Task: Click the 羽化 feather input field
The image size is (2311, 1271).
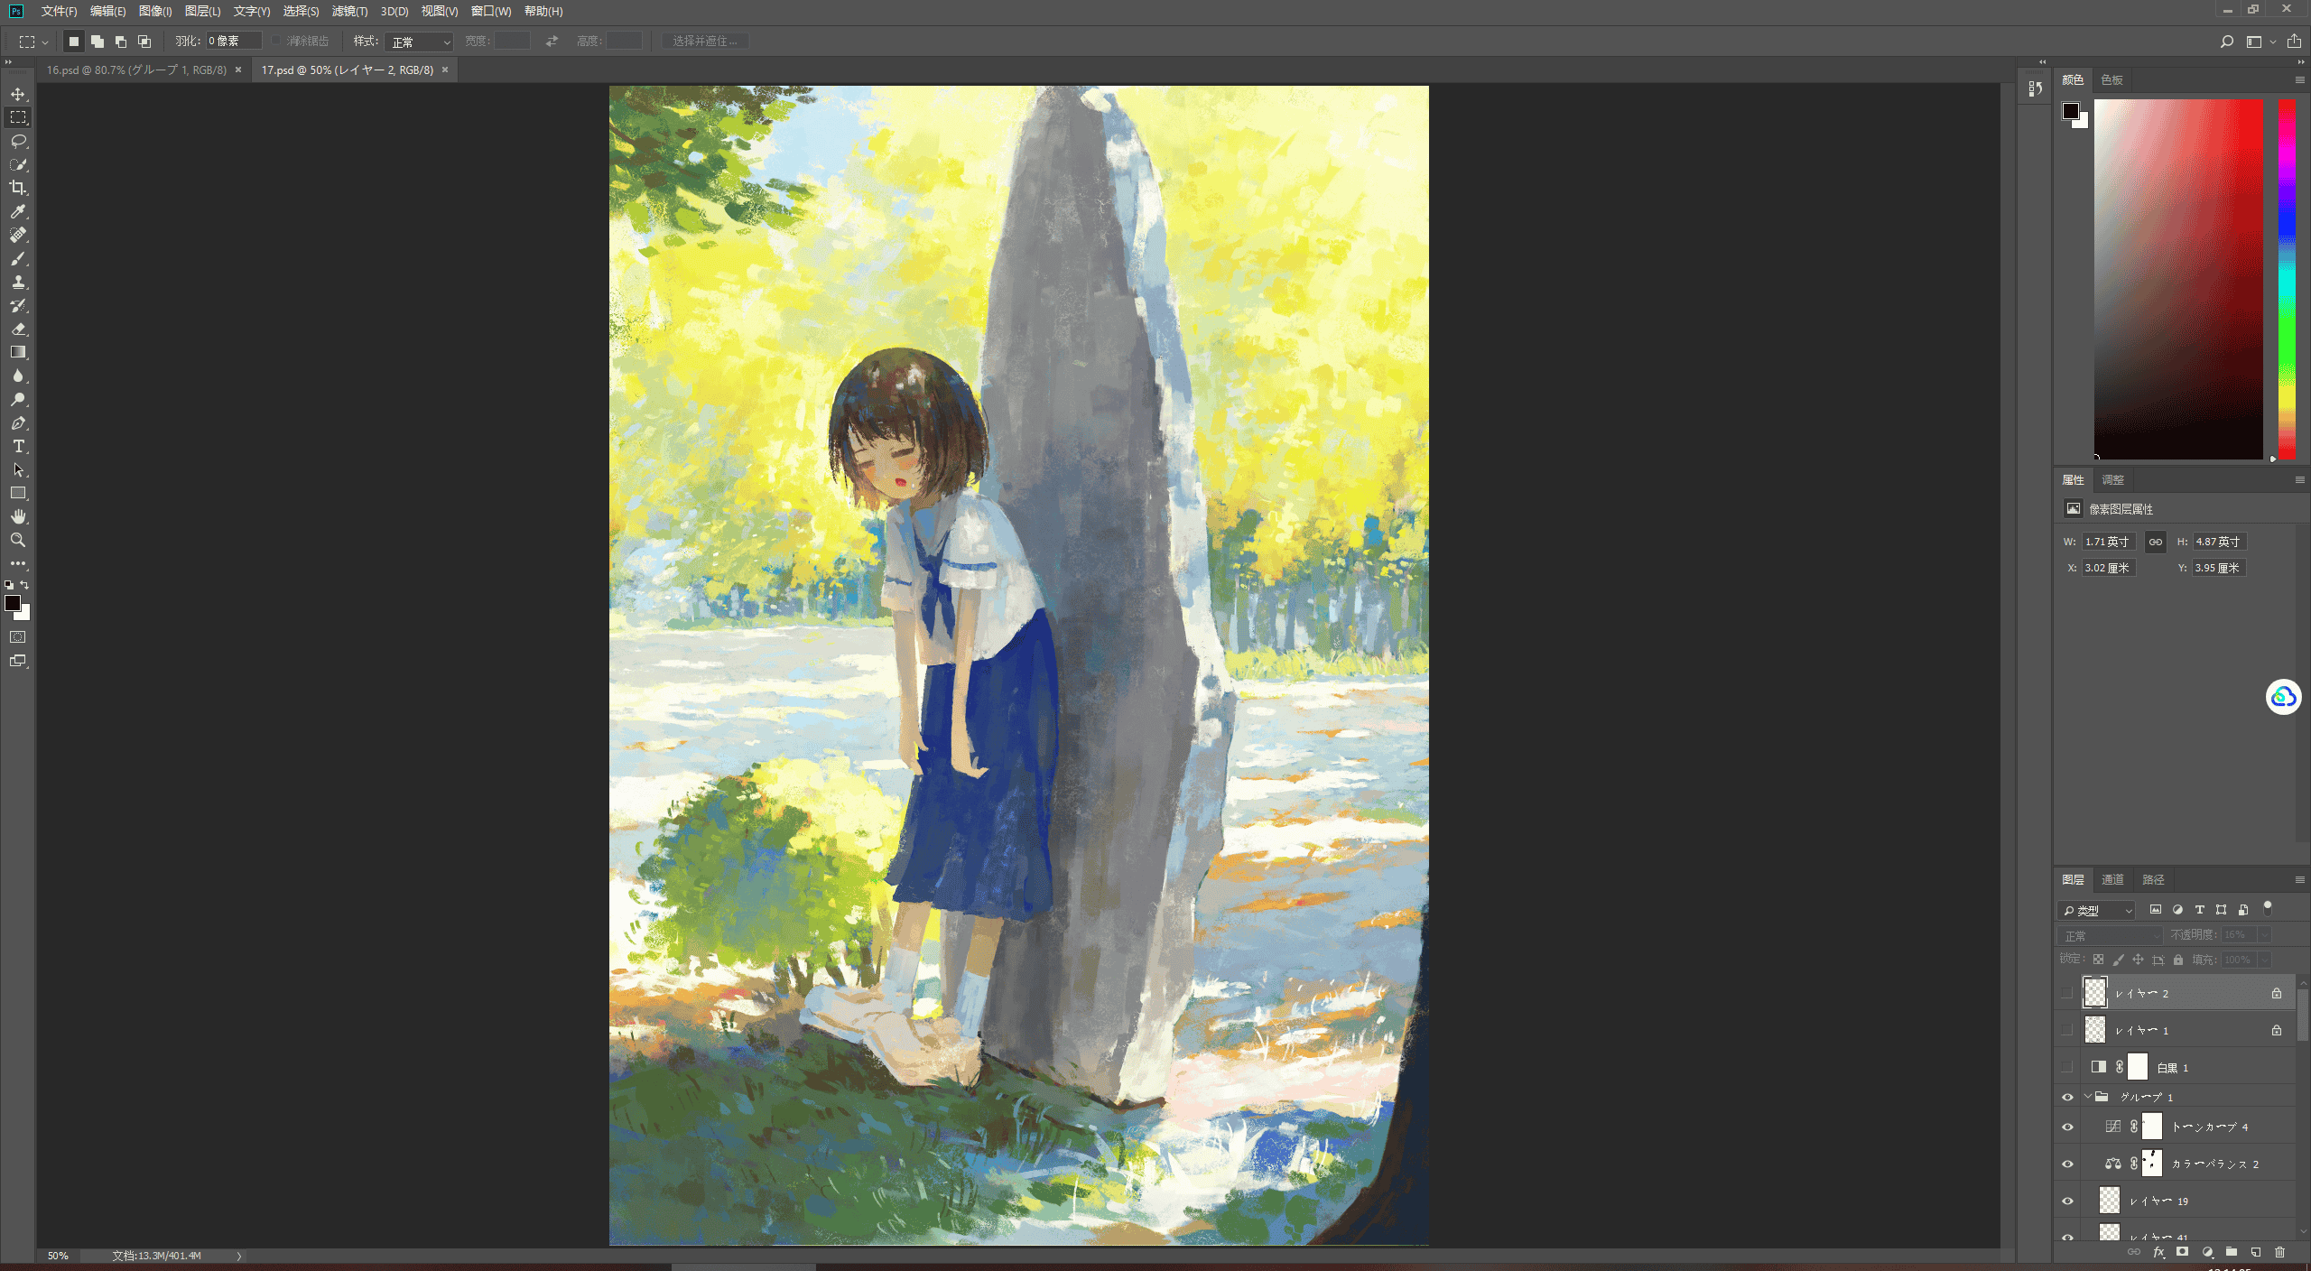Action: click(x=234, y=42)
